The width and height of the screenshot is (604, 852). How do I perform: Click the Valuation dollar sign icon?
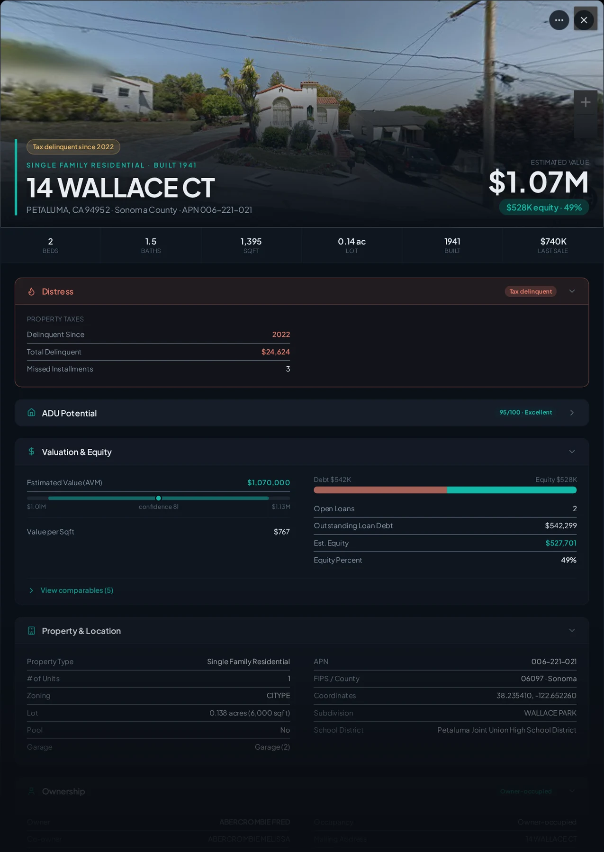point(31,452)
